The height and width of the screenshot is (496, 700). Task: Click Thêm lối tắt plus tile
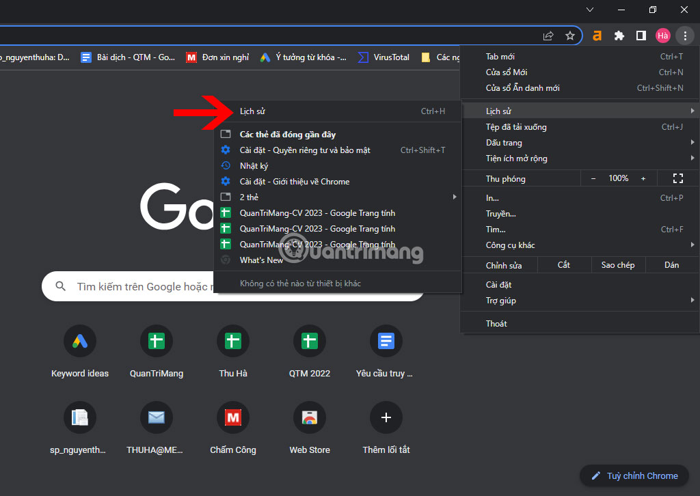[386, 428]
